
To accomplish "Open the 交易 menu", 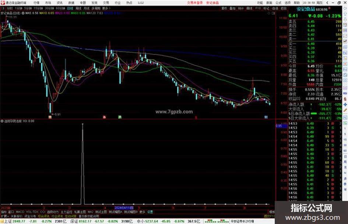I will [106, 3].
